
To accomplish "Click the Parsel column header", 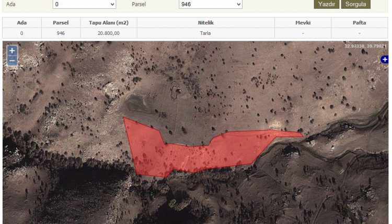I will tap(61, 23).
